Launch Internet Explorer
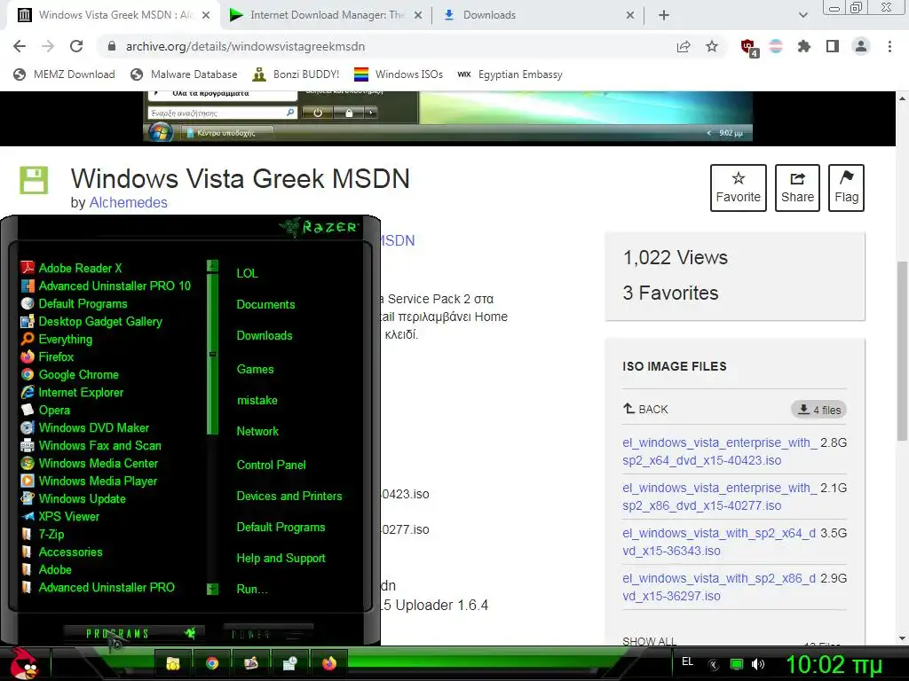The width and height of the screenshot is (909, 681). pos(72,393)
